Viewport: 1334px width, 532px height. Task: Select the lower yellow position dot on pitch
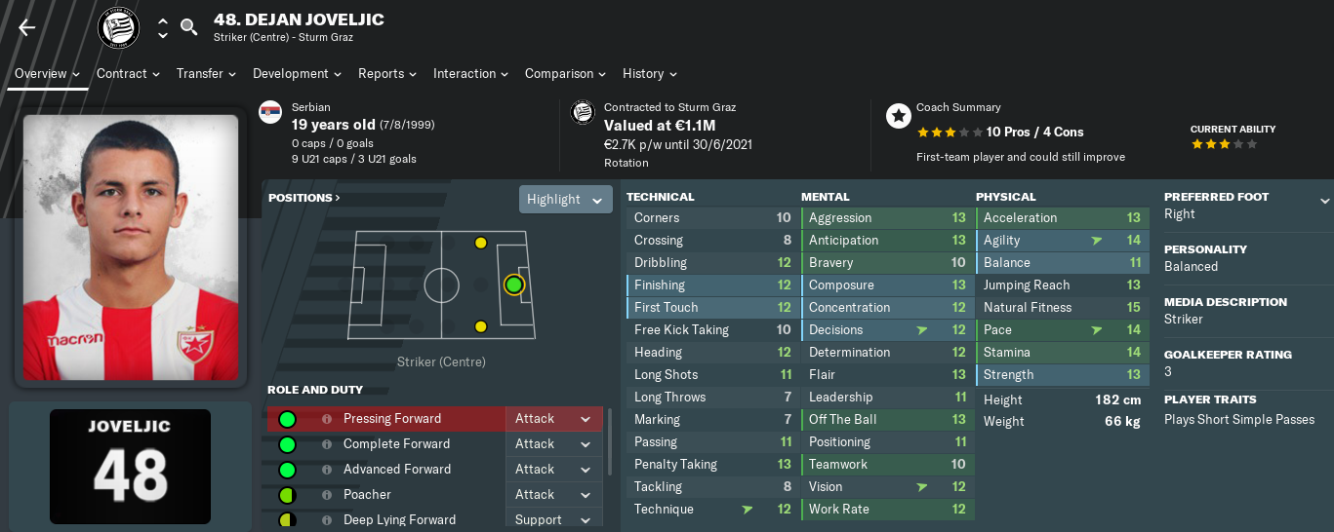[480, 326]
